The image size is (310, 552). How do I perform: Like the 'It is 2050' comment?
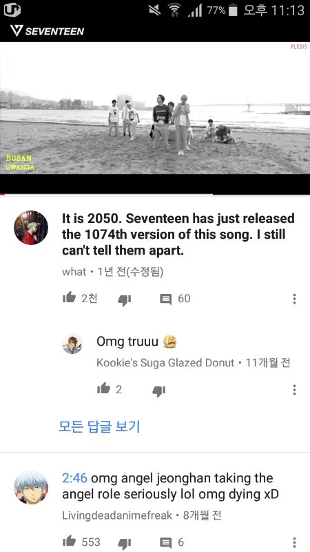click(x=69, y=298)
